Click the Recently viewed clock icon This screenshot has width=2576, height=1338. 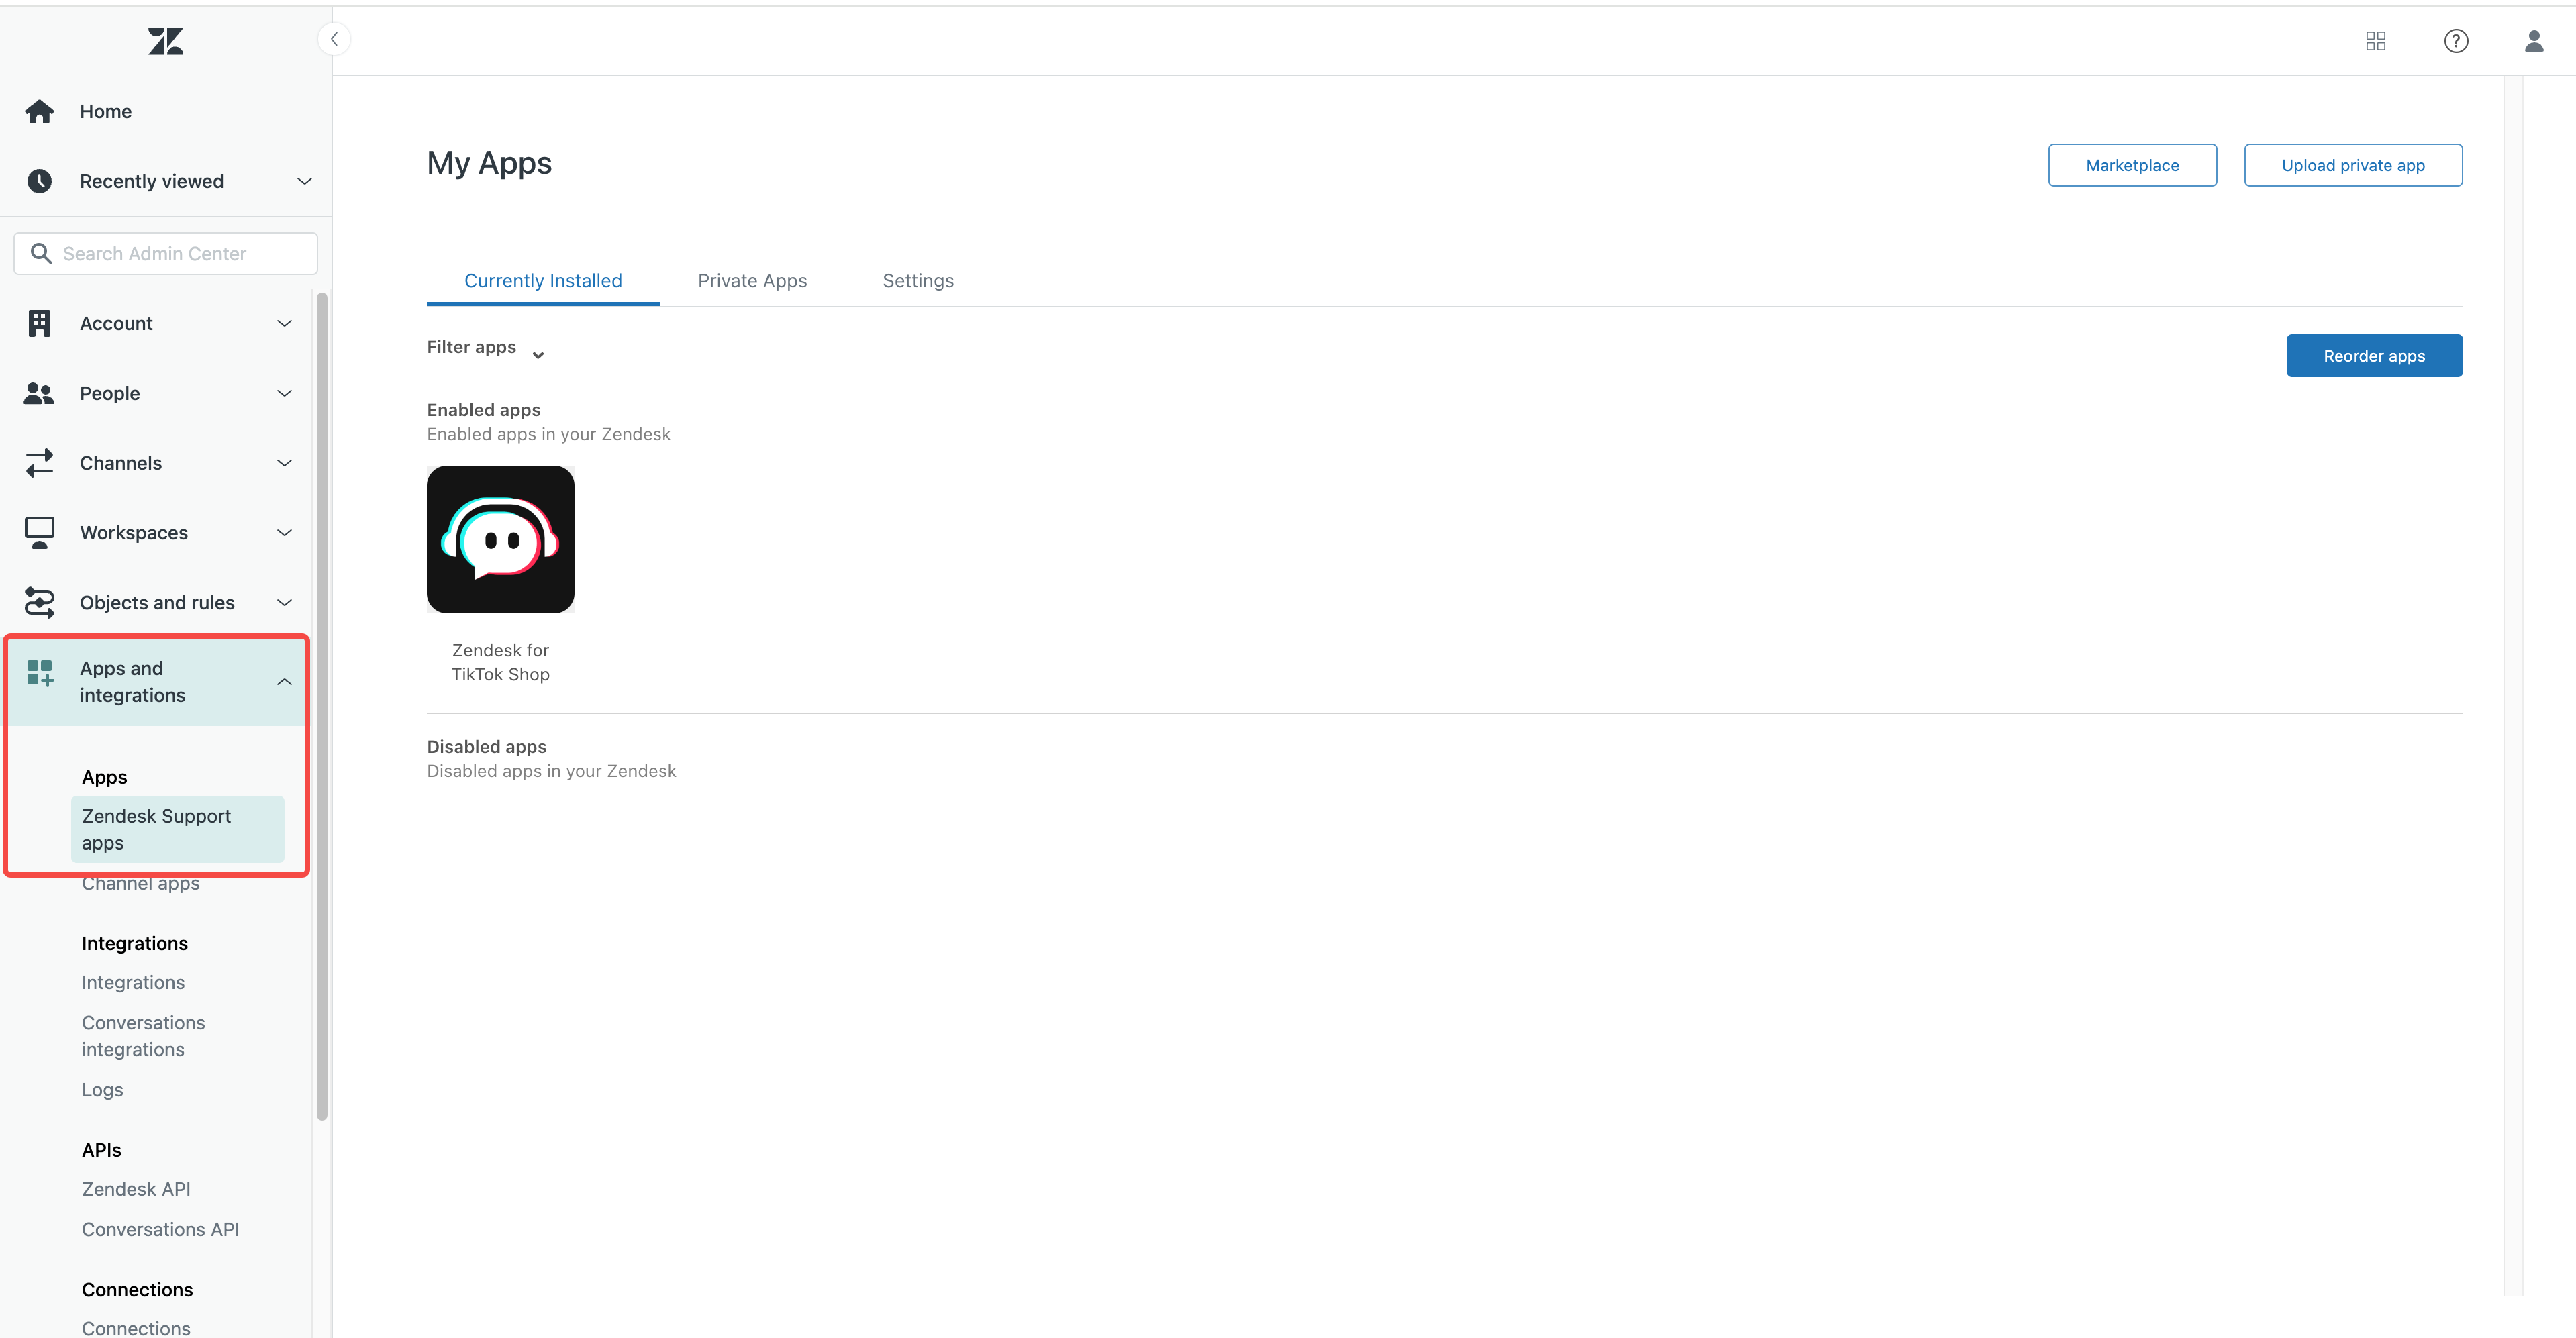(x=40, y=181)
